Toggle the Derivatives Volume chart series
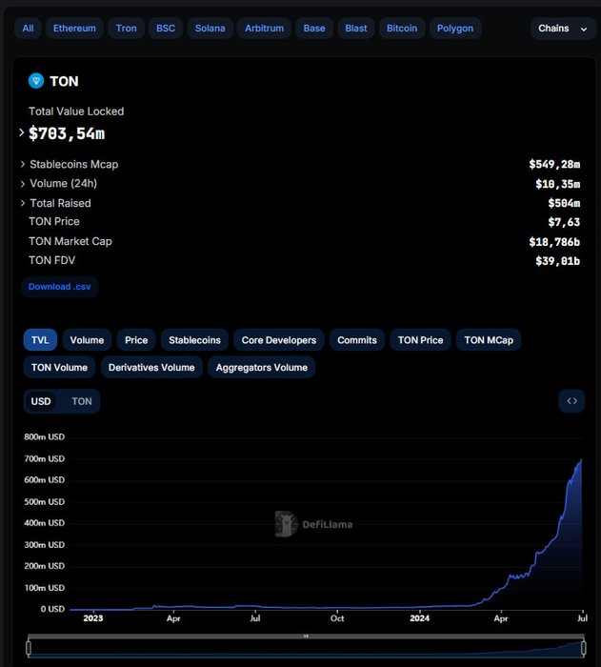Viewport: 601px width, 667px height. click(x=151, y=367)
